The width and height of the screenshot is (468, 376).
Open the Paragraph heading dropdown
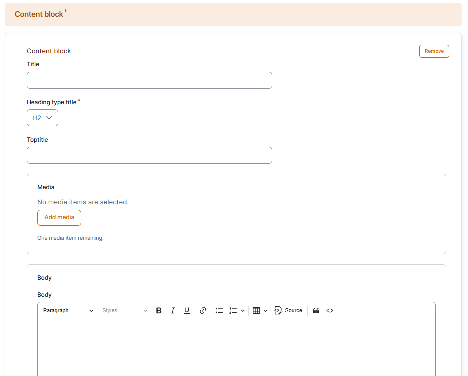68,310
